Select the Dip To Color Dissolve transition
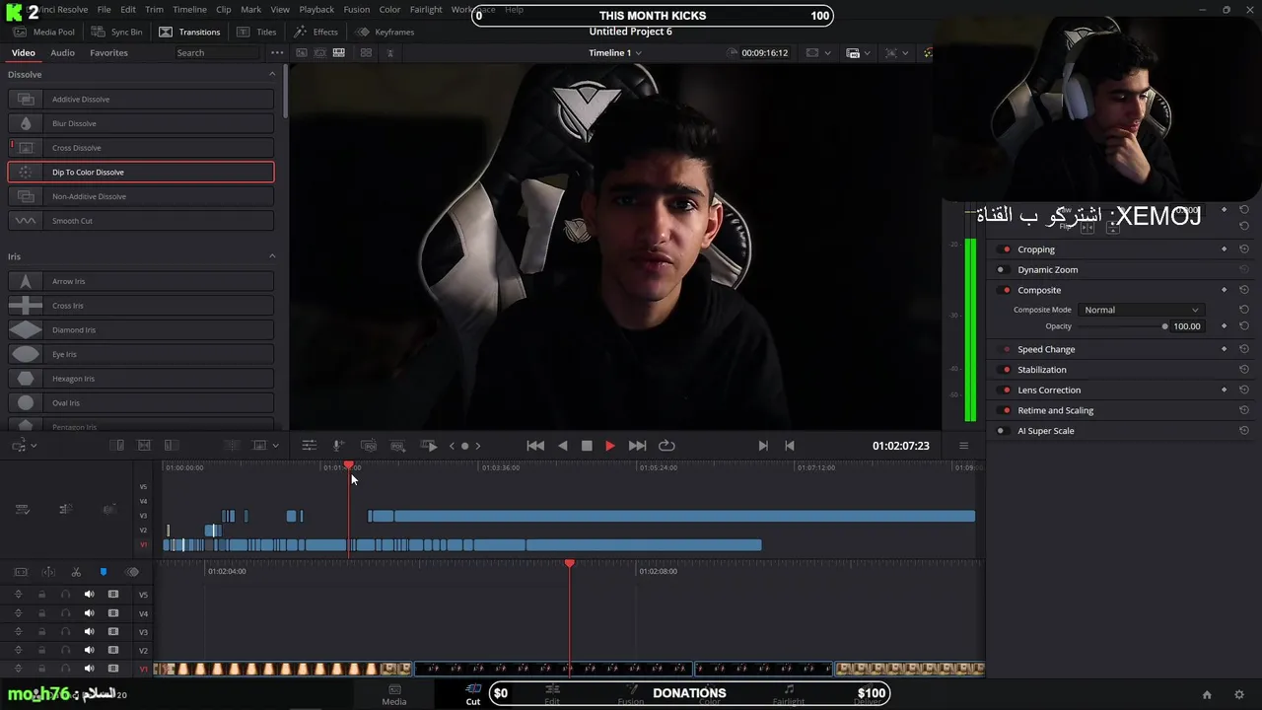 click(141, 172)
